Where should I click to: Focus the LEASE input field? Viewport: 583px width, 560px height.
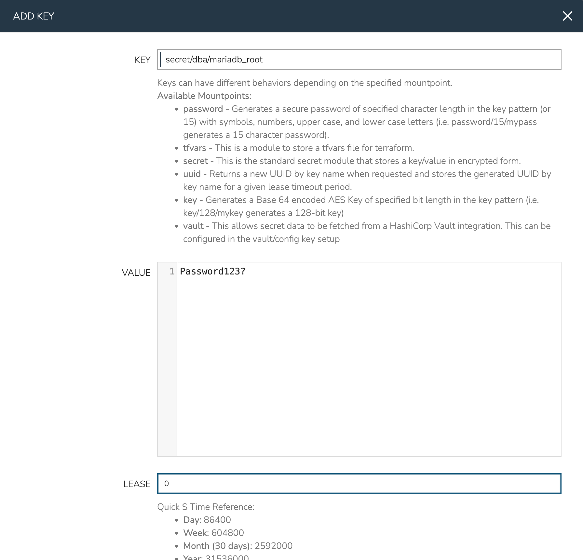click(359, 484)
